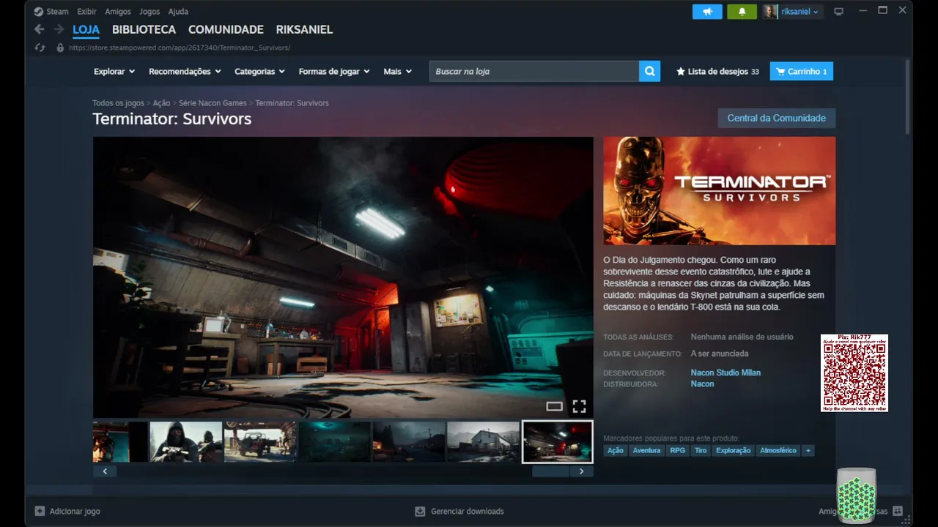The width and height of the screenshot is (938, 527).
Task: Open developer Nacon Studio Milan link
Action: tap(725, 373)
